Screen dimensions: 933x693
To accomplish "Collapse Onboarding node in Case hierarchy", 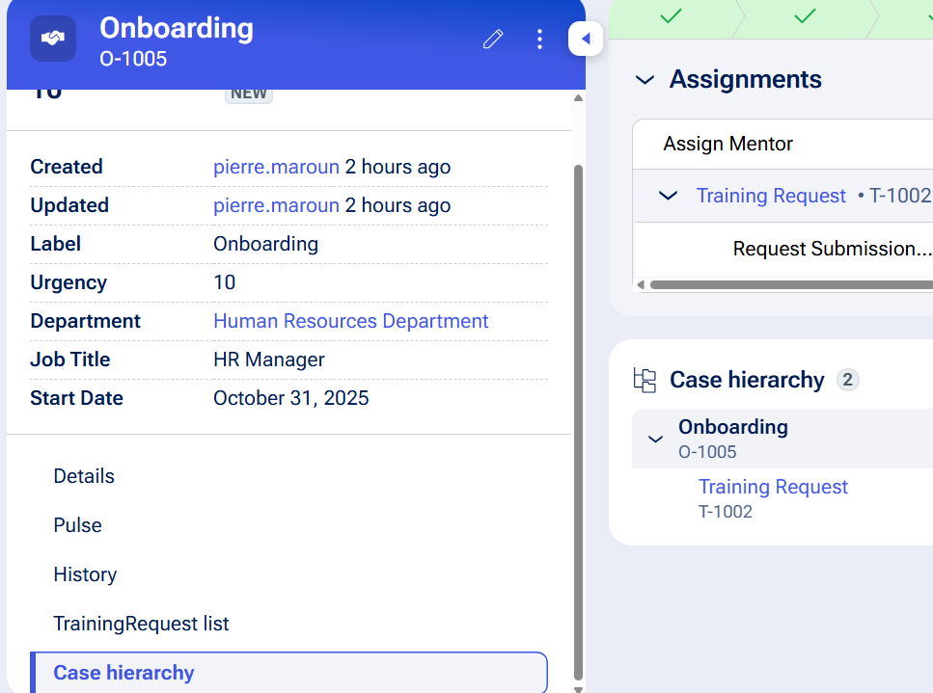I will click(655, 439).
